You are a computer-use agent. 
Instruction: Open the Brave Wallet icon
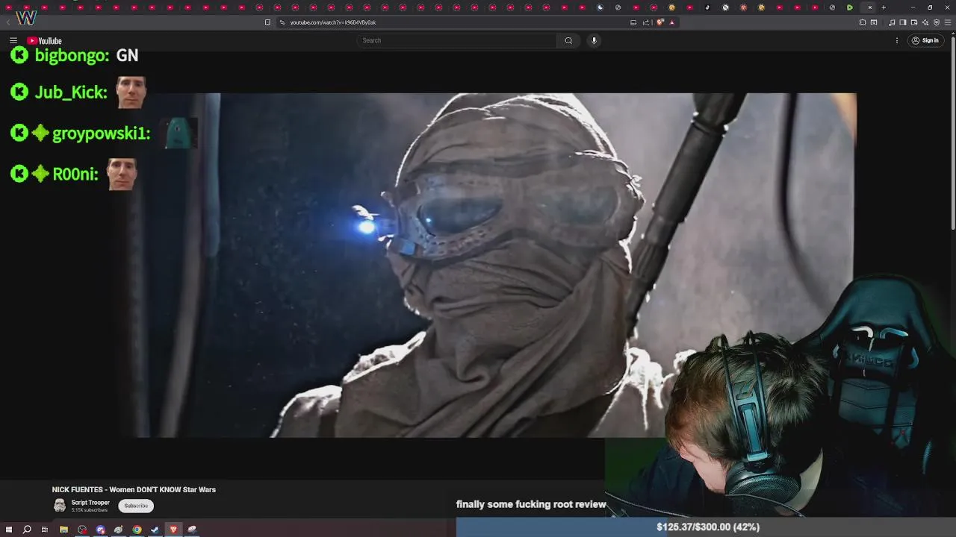coord(914,22)
